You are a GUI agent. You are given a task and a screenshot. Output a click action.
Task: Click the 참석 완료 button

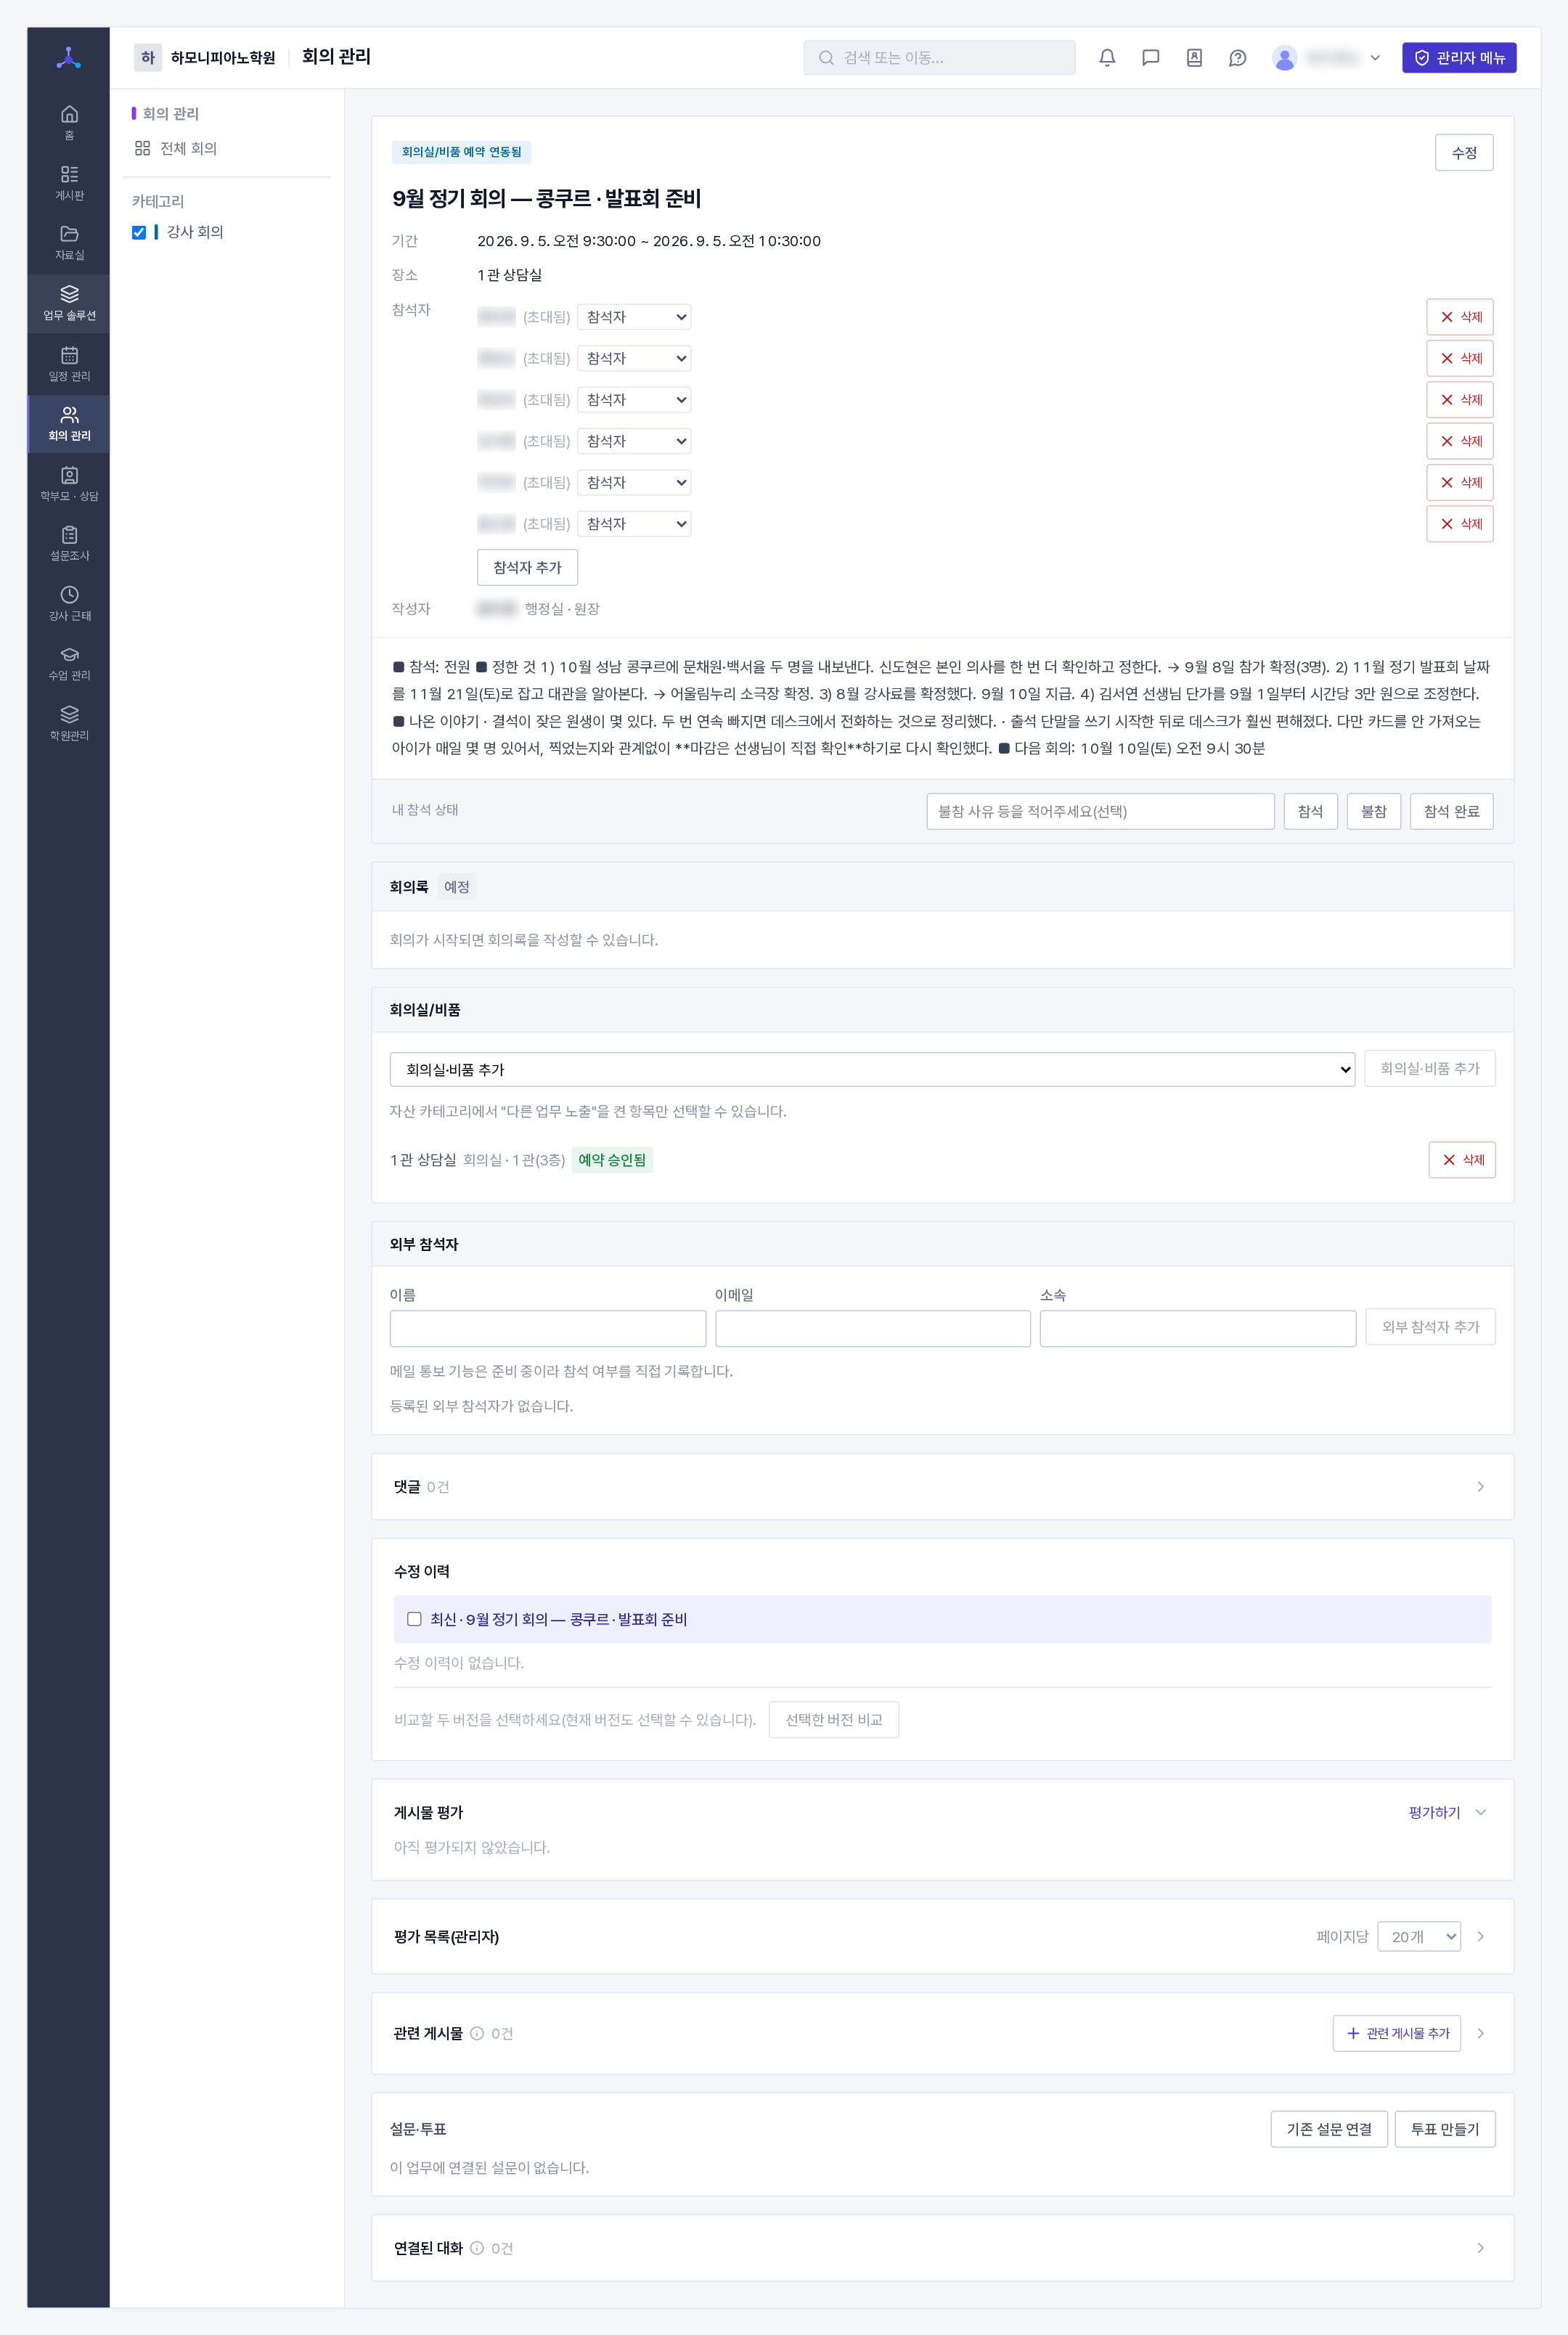point(1451,811)
